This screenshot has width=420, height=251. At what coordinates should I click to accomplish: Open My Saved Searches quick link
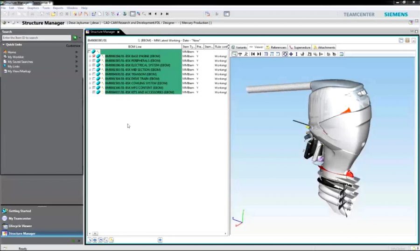click(20, 62)
